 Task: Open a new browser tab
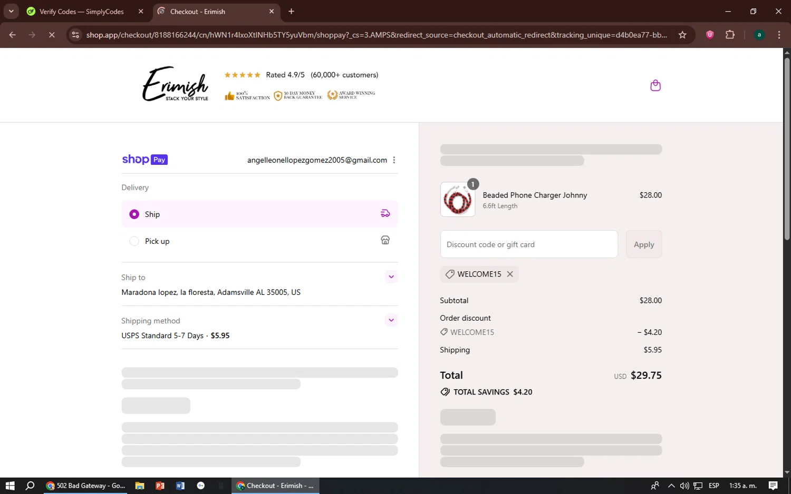[291, 12]
